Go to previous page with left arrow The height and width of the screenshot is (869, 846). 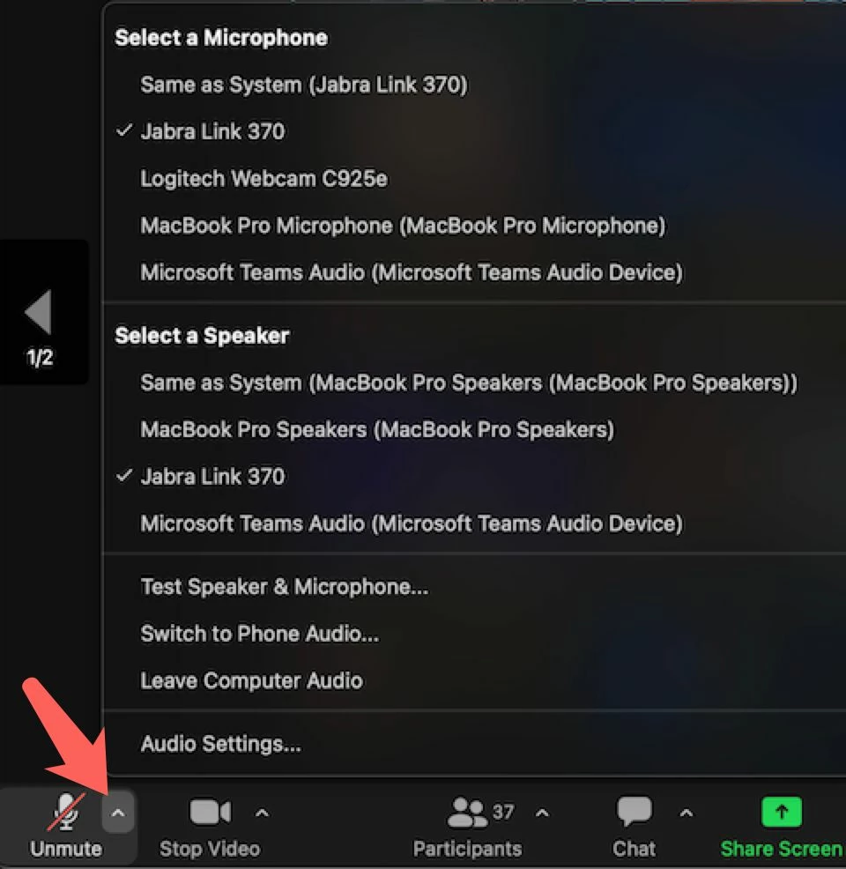39,312
